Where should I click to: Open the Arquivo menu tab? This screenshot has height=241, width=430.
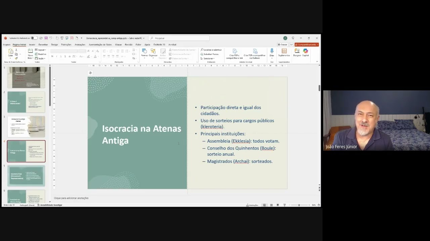pyautogui.click(x=7, y=45)
